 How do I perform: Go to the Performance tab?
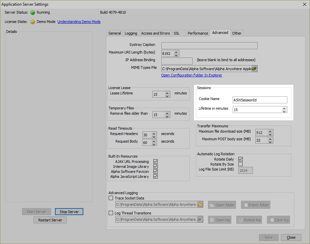[198, 33]
